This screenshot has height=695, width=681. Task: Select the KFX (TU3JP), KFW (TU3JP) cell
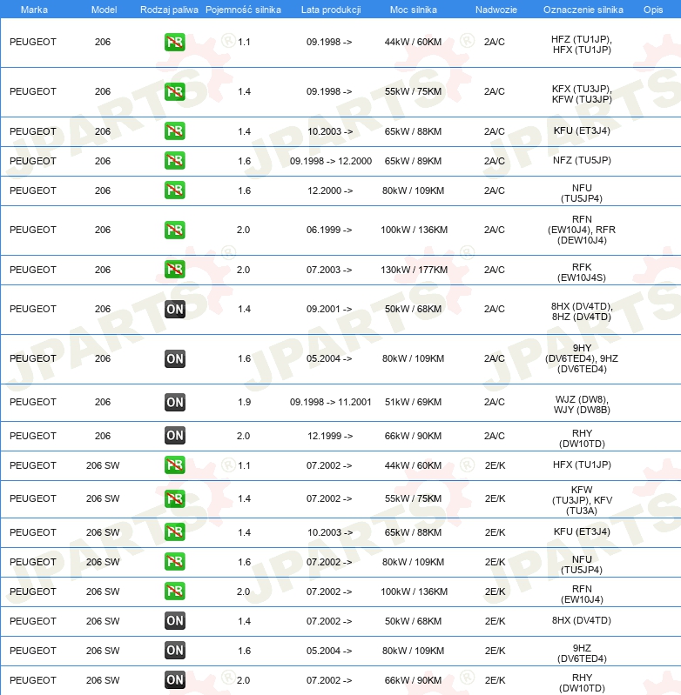pos(582,94)
